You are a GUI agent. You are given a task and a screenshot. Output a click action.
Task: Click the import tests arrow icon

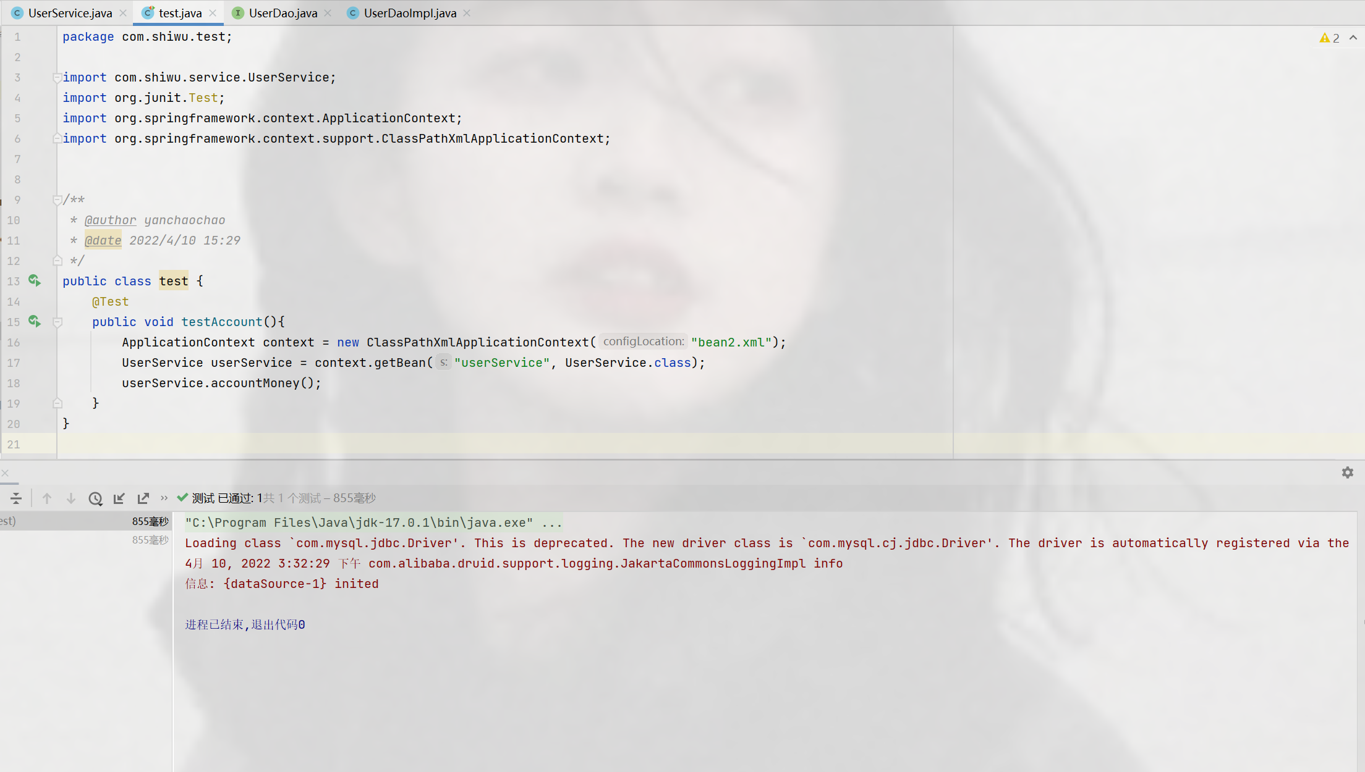point(119,498)
